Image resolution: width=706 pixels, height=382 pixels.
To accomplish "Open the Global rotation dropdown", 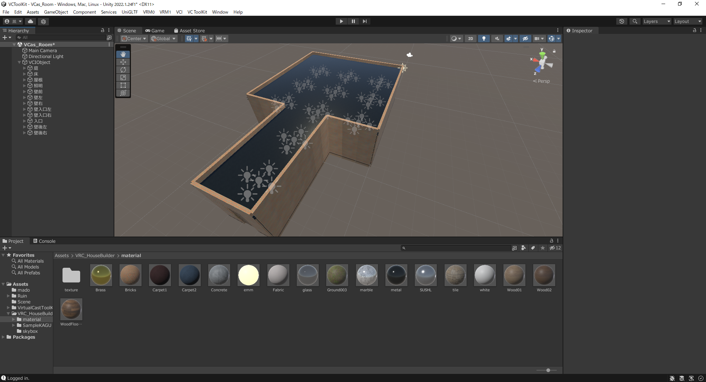I will coord(164,39).
